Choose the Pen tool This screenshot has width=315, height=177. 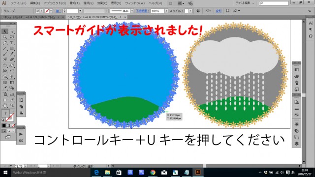click(x=5, y=43)
